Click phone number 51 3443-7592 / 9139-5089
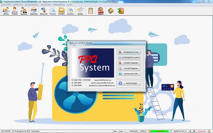The image size is (213, 133). [81, 80]
